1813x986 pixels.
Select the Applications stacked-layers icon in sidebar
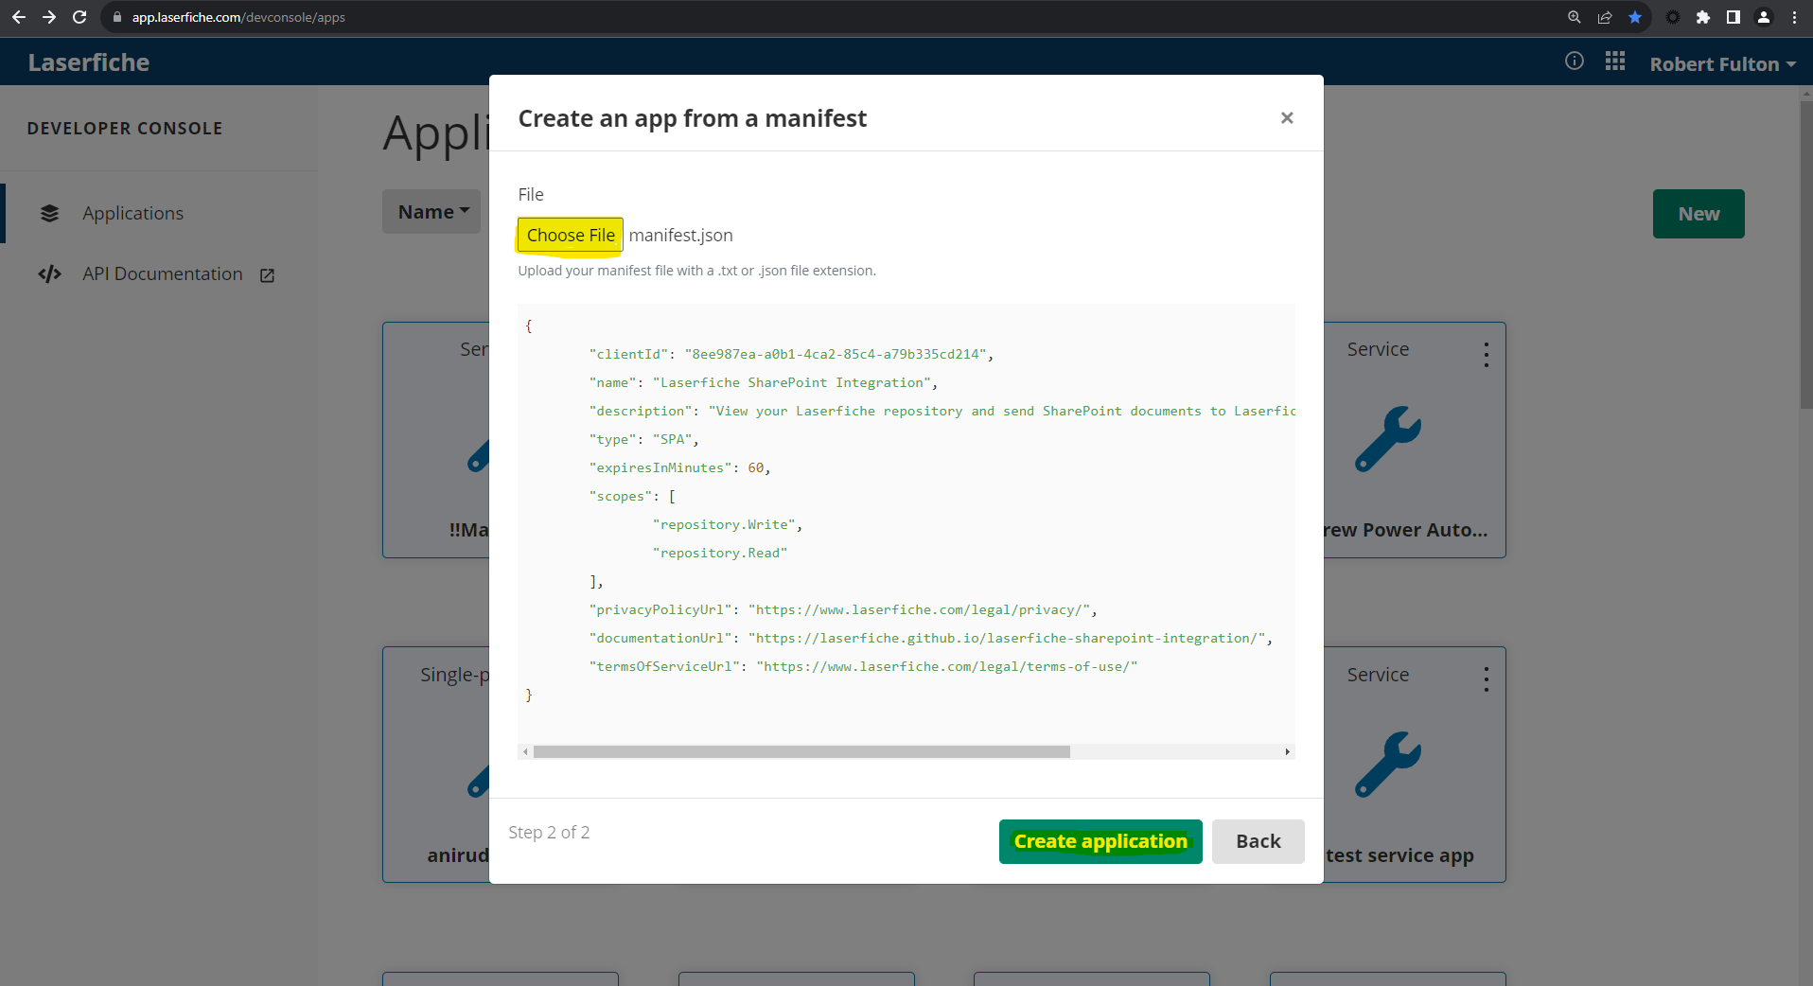[49, 213]
